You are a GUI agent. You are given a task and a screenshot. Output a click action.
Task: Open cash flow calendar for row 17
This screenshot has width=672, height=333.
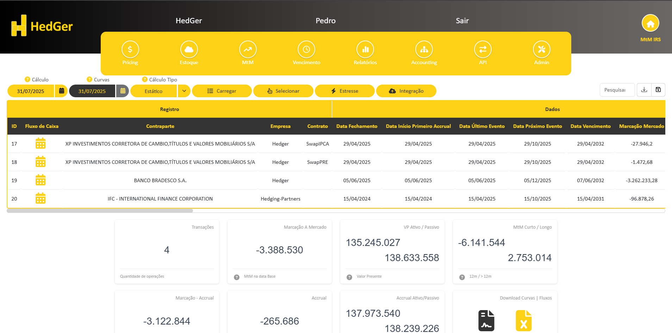point(41,144)
